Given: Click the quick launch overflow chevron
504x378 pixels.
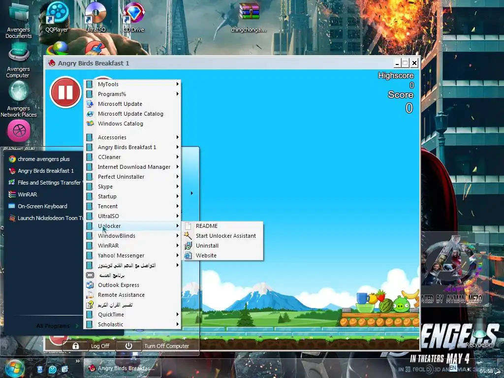Looking at the screenshot, I should [77, 361].
